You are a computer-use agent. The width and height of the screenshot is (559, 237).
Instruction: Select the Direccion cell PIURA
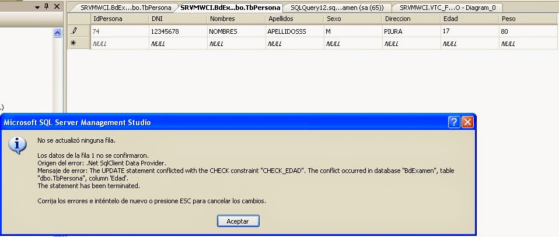[411, 31]
